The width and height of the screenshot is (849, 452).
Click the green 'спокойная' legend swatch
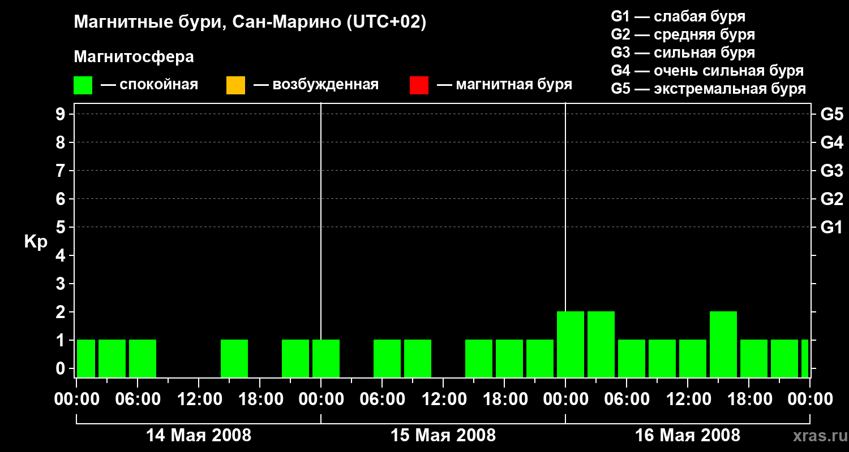pyautogui.click(x=83, y=85)
